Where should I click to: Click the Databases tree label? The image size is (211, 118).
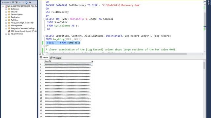(15, 9)
